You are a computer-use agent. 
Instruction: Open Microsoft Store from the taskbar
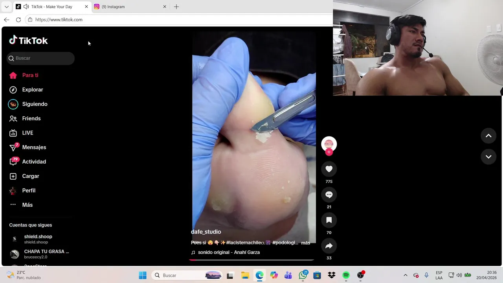click(x=317, y=276)
